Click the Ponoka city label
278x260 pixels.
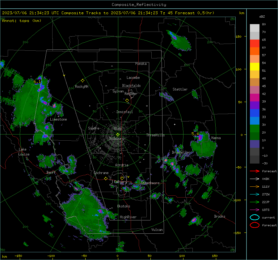141,64
